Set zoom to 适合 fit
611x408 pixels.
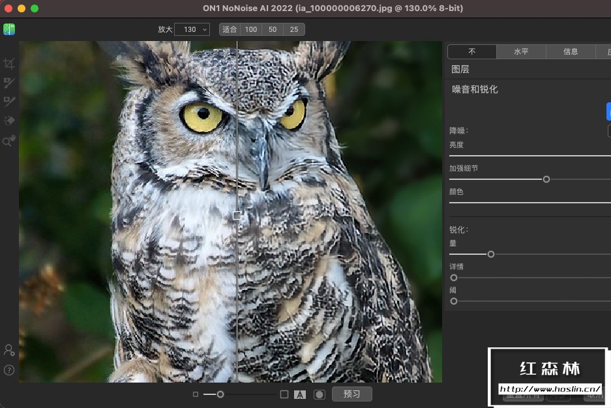[x=230, y=29]
